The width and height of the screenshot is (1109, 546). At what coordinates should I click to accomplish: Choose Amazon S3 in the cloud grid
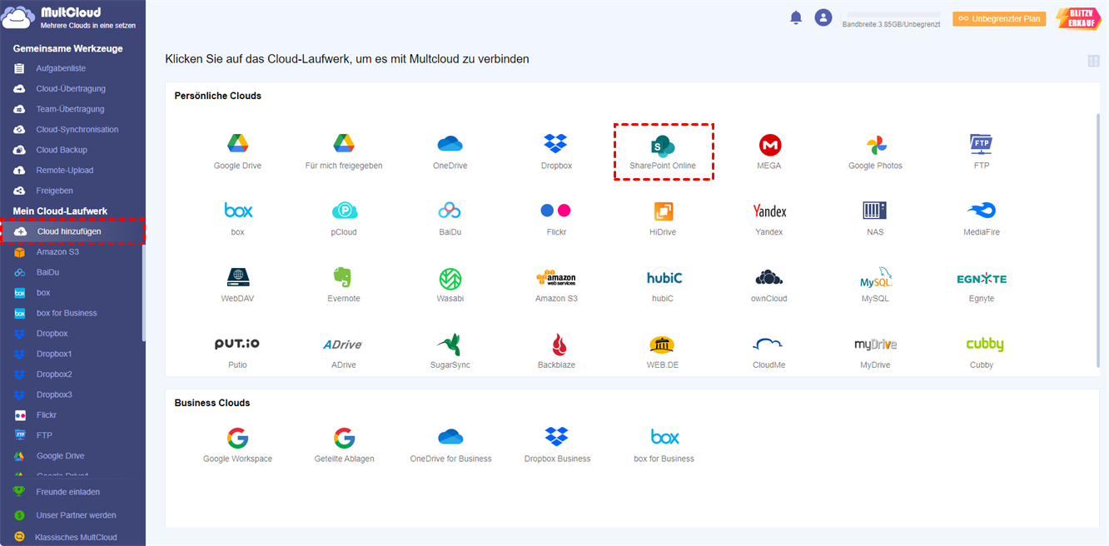pos(556,285)
